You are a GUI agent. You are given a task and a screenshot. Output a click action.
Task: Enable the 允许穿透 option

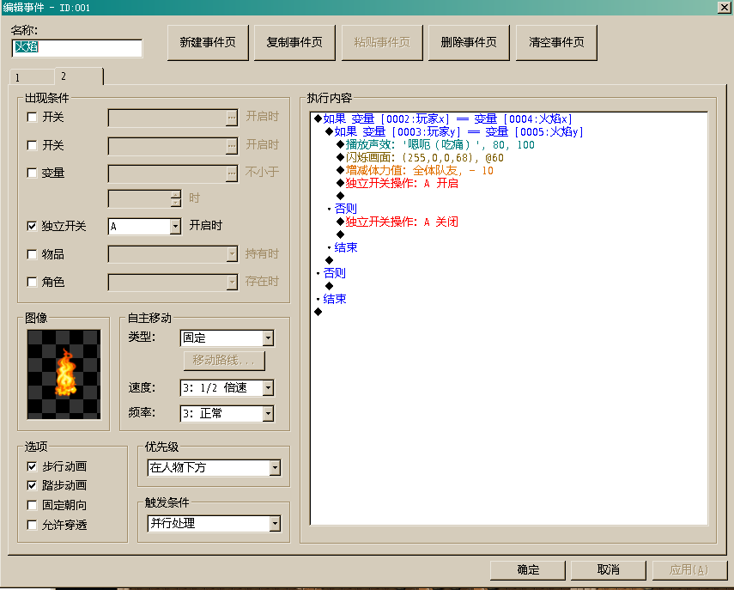point(32,525)
